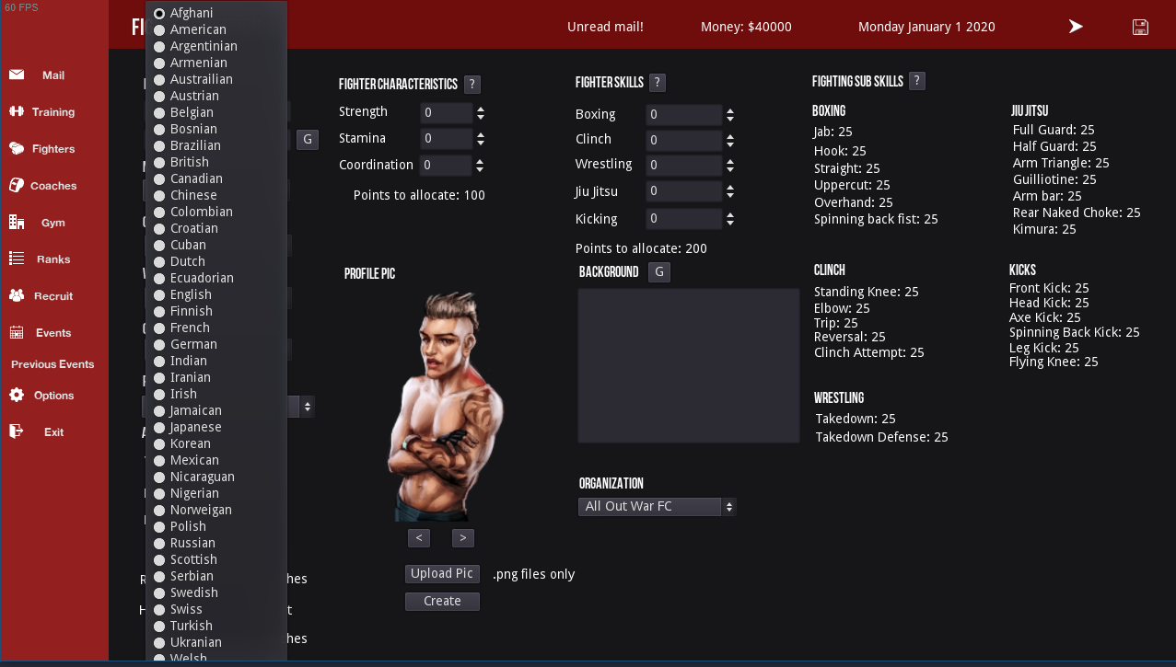Click the Training dumbbell icon
1176x667 pixels.
pyautogui.click(x=17, y=111)
